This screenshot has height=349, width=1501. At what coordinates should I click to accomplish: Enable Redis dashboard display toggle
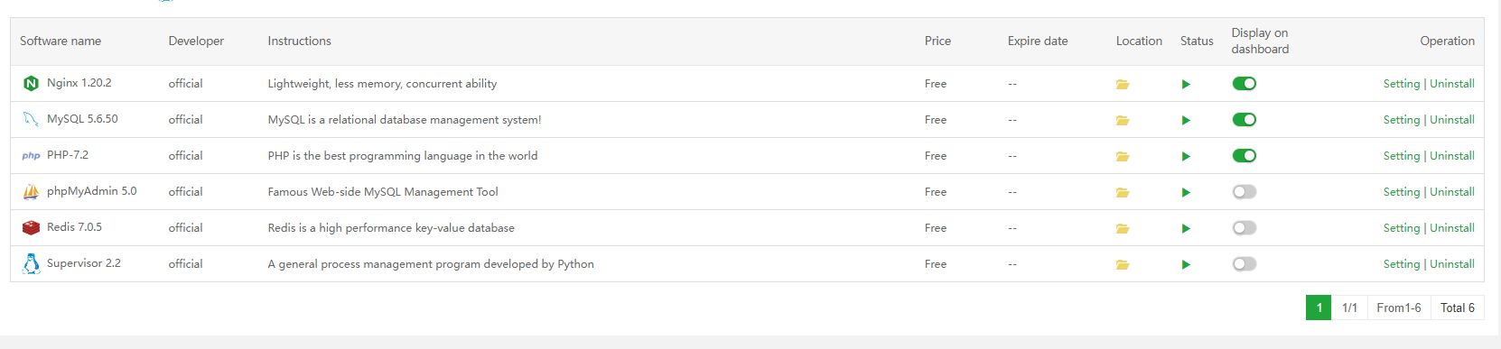click(1244, 227)
